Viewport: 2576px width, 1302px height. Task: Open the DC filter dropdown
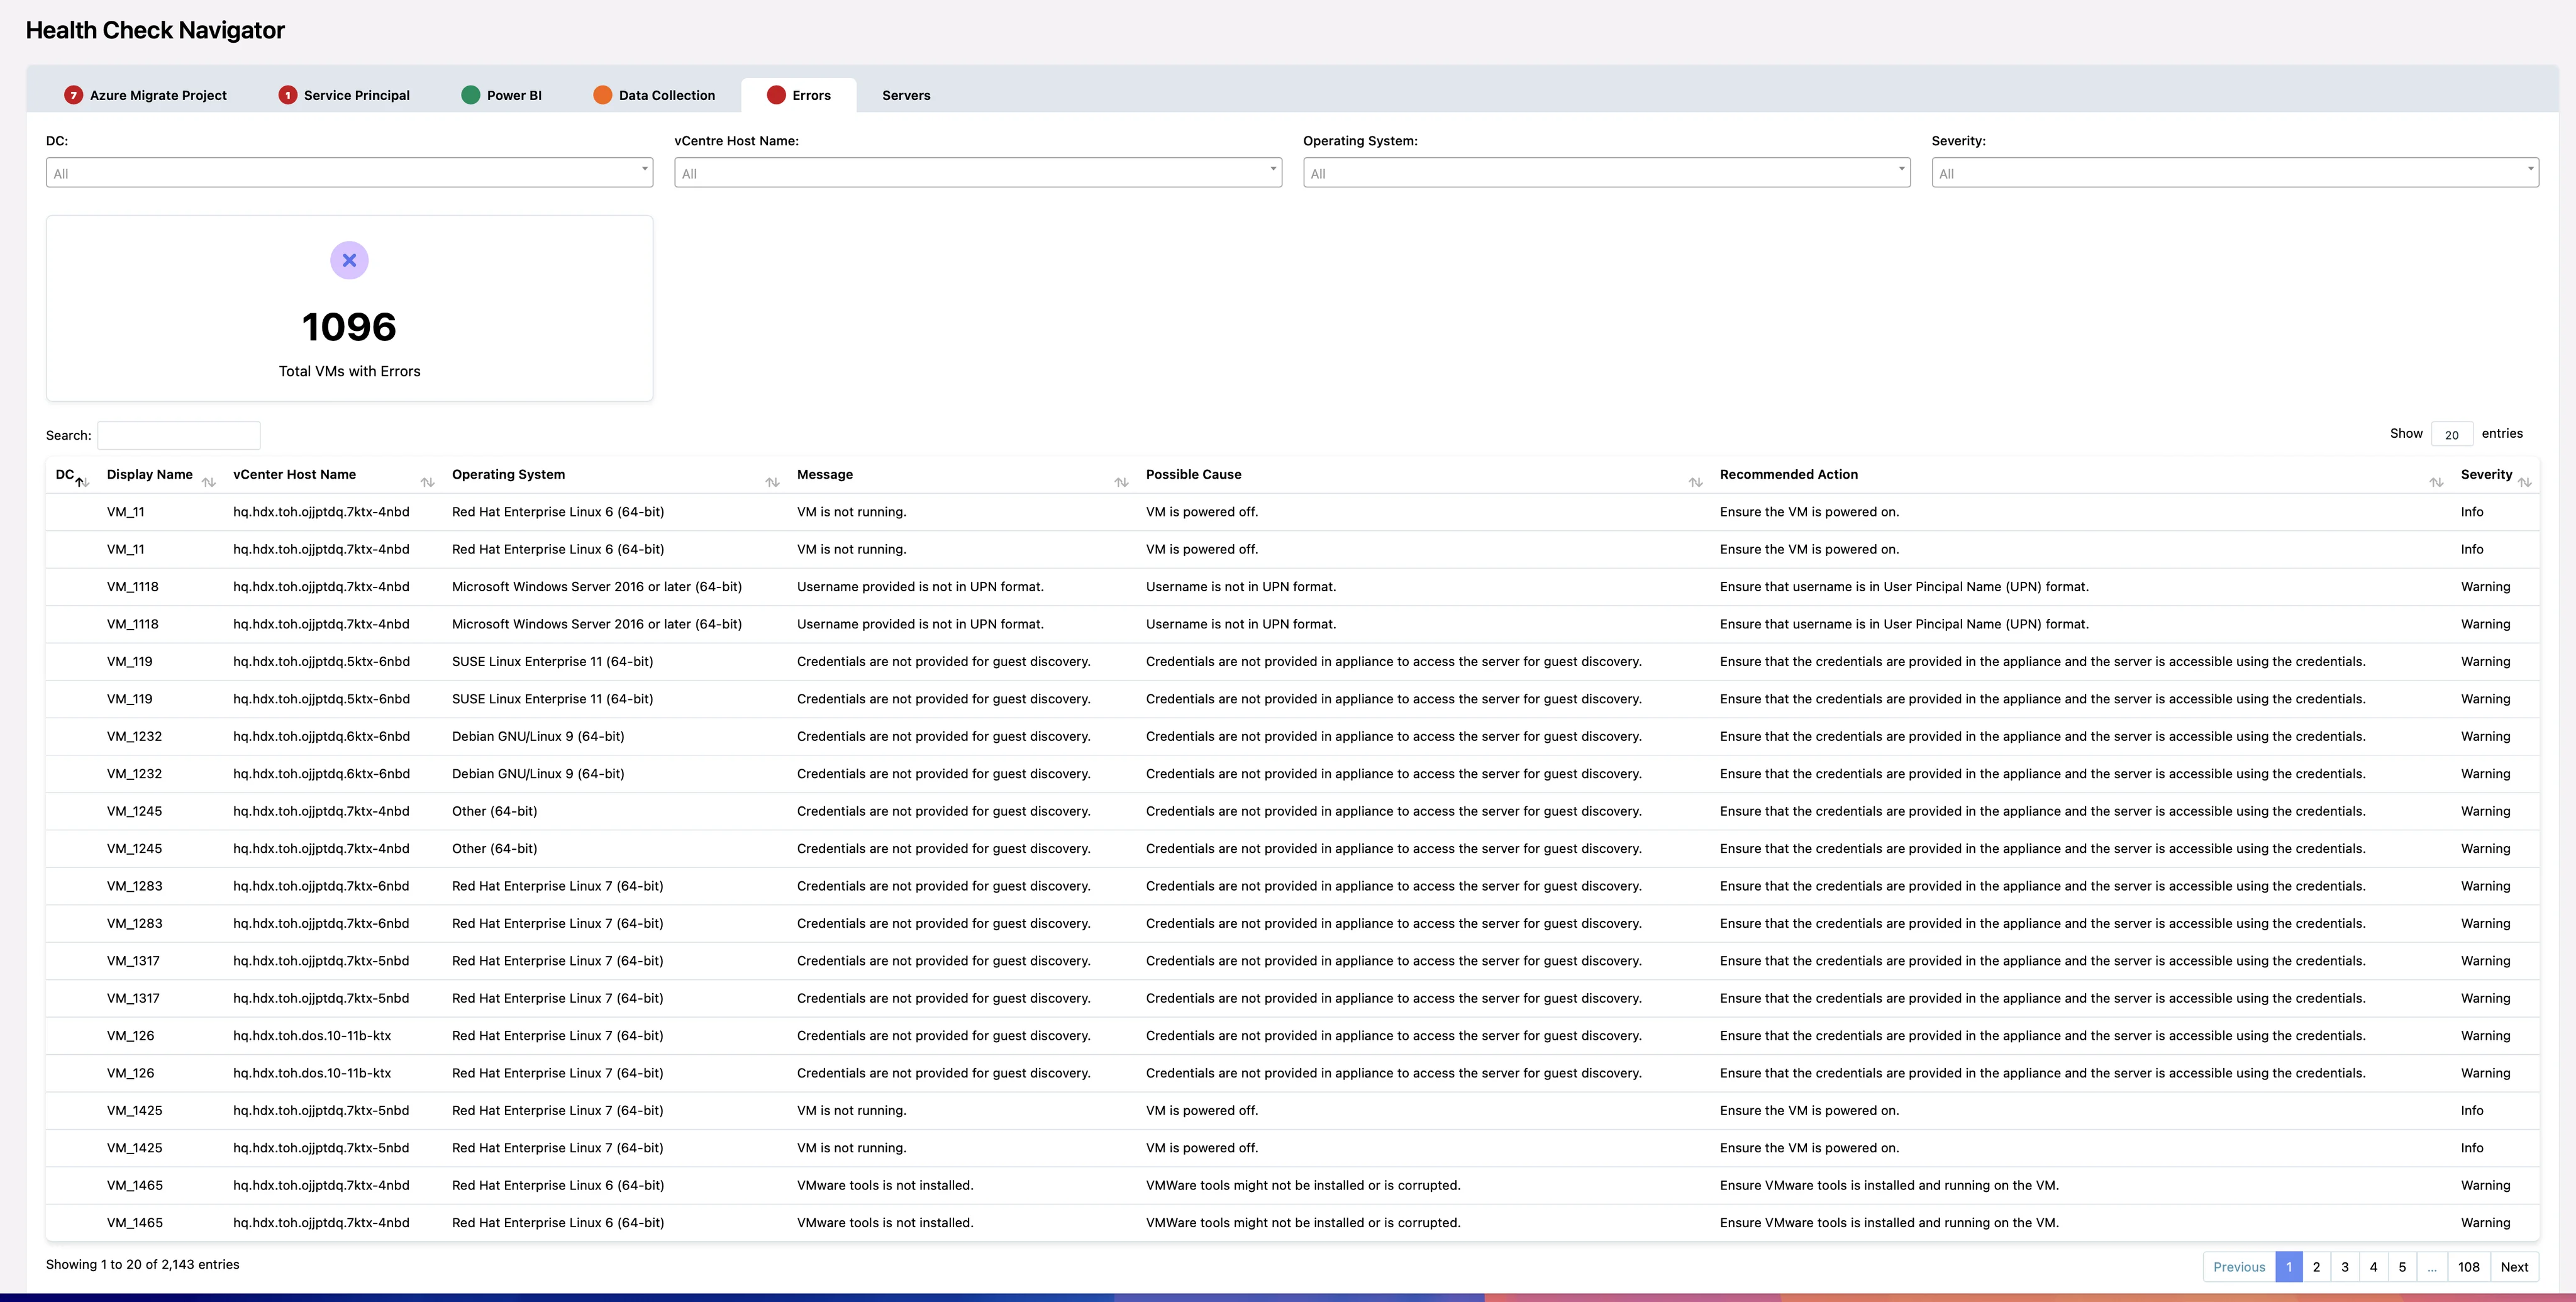[x=349, y=172]
